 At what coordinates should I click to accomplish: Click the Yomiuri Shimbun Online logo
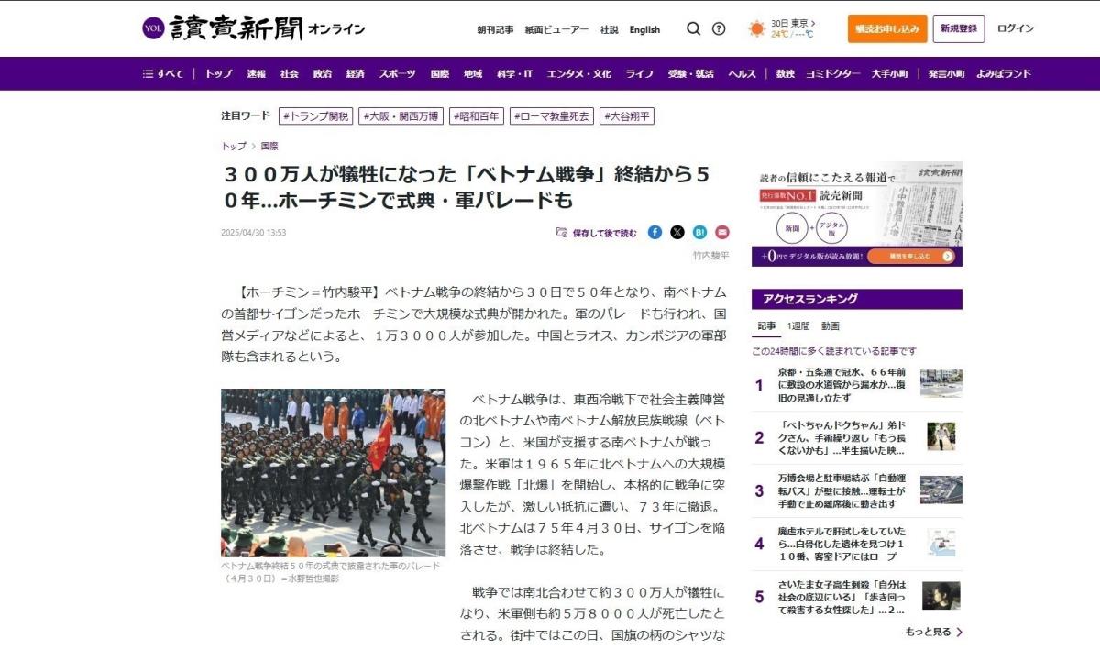pos(254,28)
